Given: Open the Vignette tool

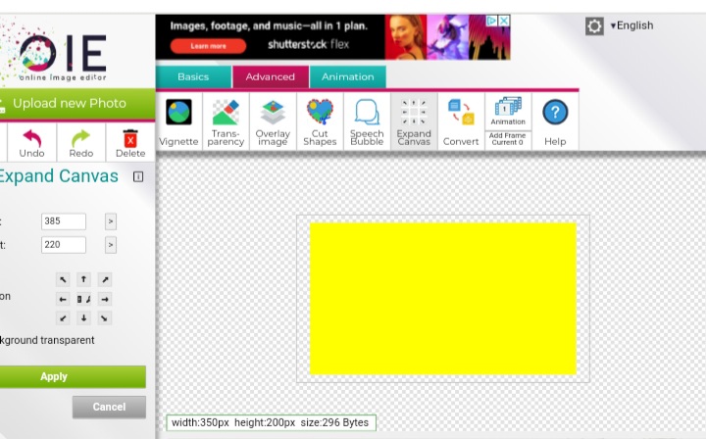Looking at the screenshot, I should (x=178, y=122).
